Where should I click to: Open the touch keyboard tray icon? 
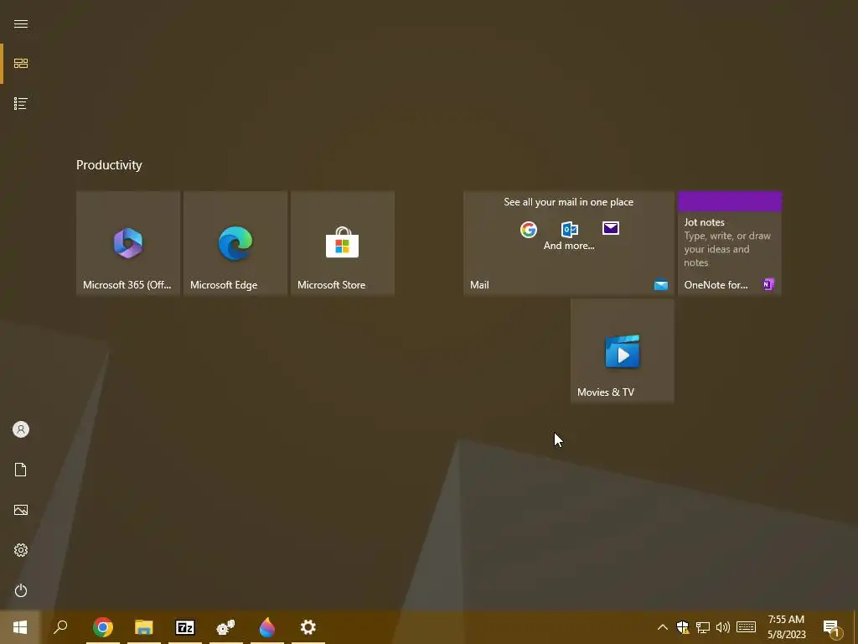(x=746, y=627)
